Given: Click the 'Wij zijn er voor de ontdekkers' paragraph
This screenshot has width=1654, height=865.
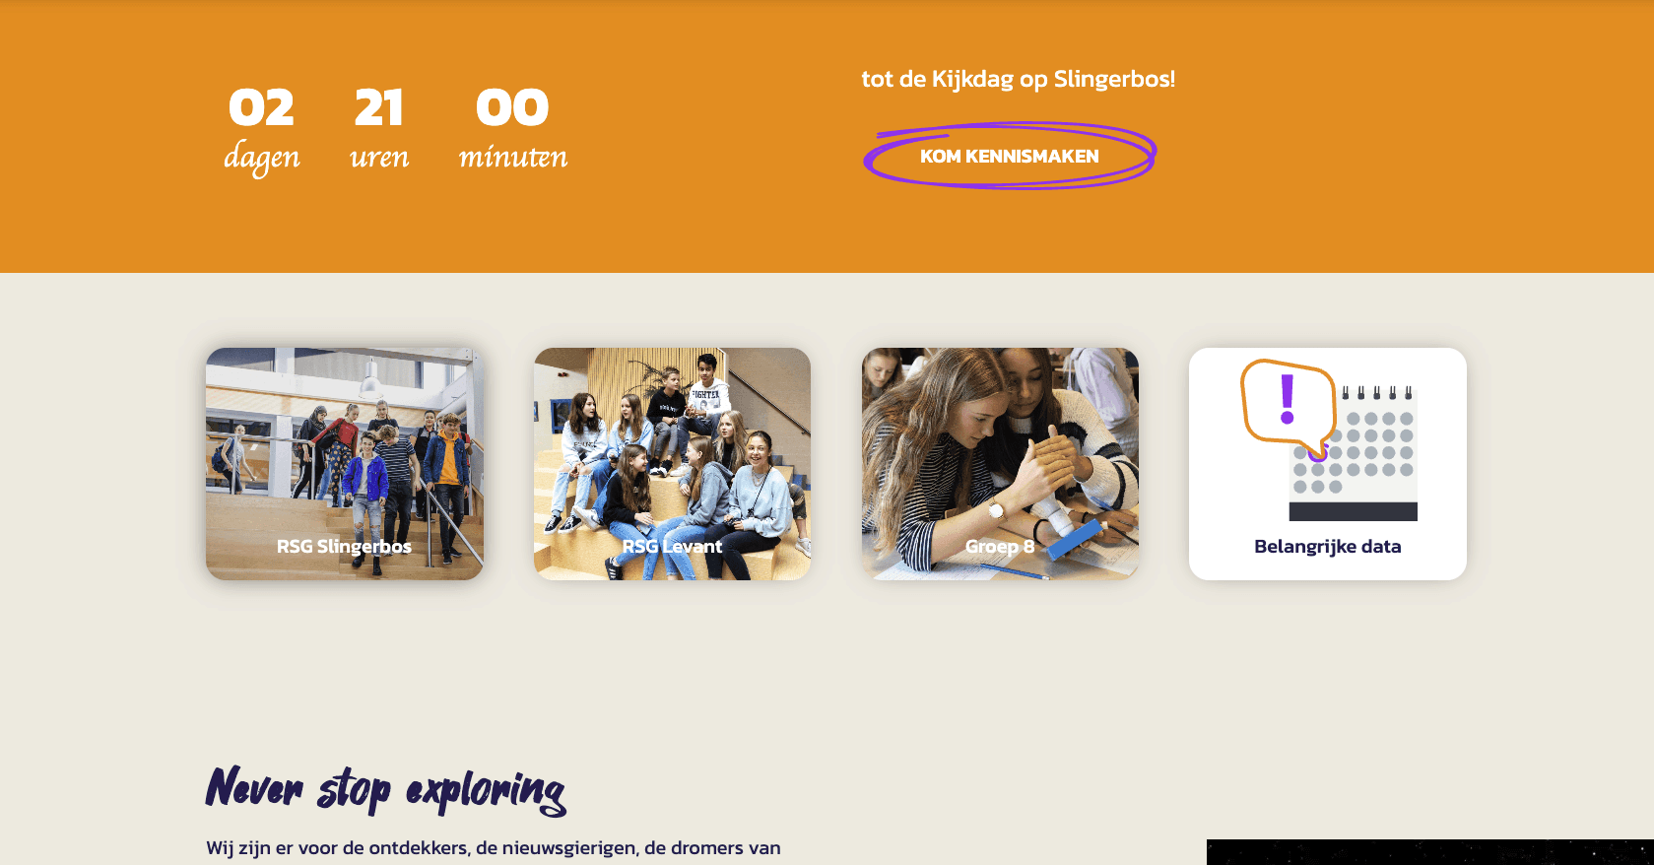Looking at the screenshot, I should pyautogui.click(x=494, y=848).
